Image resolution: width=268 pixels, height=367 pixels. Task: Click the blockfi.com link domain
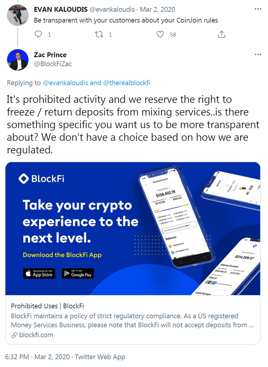[36, 335]
